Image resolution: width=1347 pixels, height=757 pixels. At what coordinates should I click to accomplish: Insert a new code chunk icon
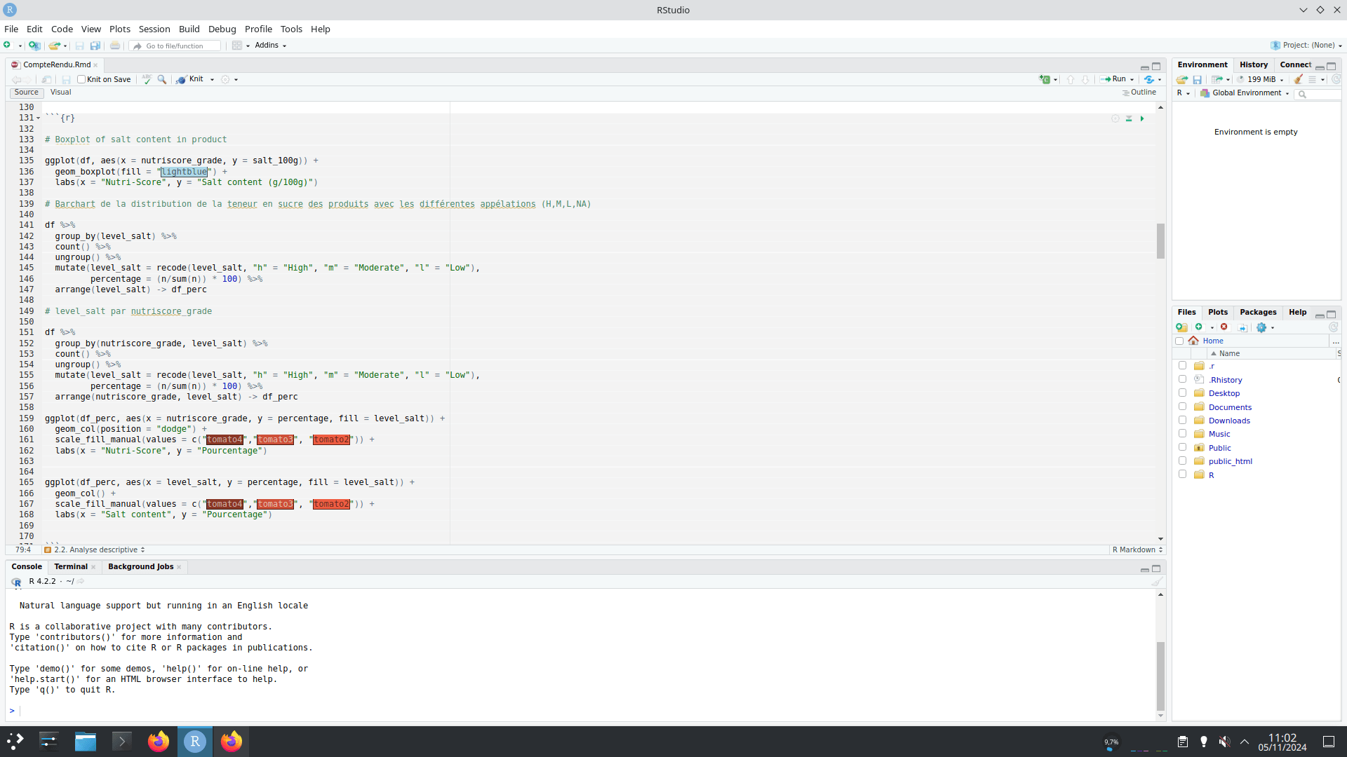click(x=1045, y=80)
